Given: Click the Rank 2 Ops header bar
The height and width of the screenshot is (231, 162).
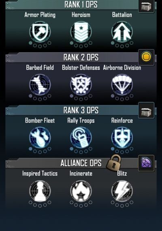Looking at the screenshot, I should pyautogui.click(x=72, y=57).
